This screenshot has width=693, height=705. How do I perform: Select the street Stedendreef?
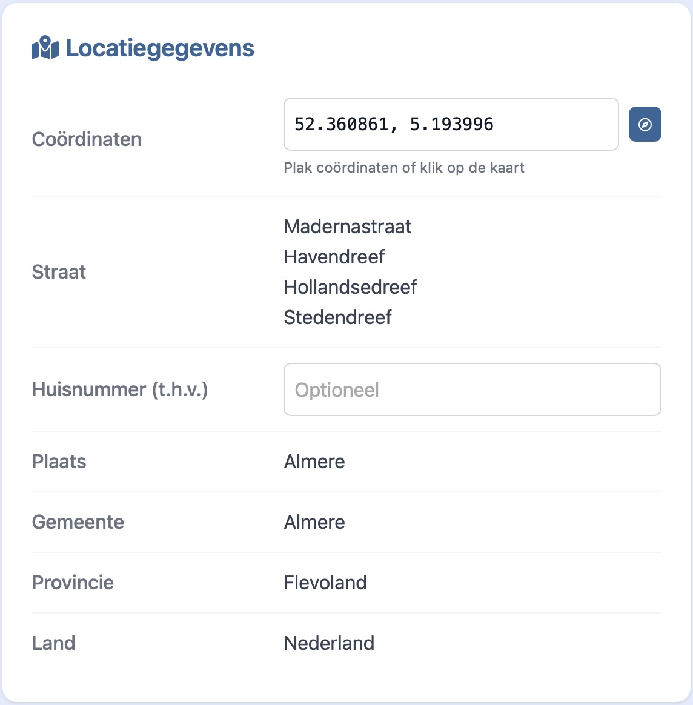(337, 317)
